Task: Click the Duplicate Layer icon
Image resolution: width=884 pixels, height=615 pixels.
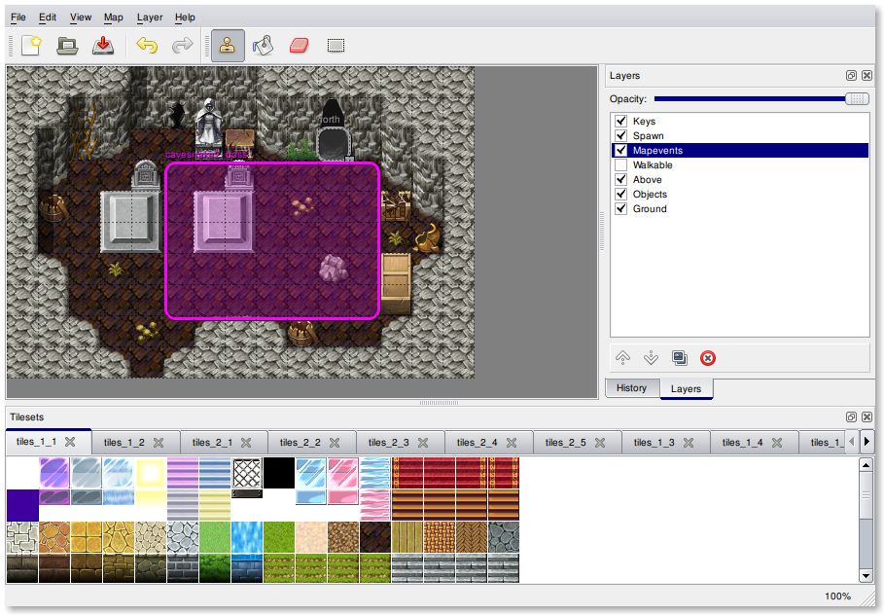Action: 680,358
